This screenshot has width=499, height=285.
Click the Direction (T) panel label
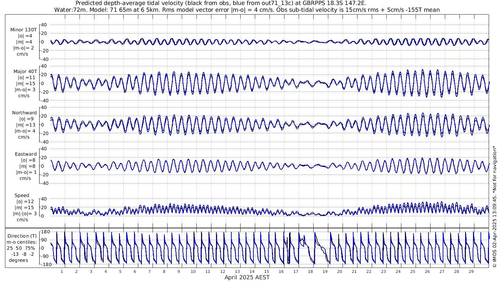pyautogui.click(x=22, y=236)
